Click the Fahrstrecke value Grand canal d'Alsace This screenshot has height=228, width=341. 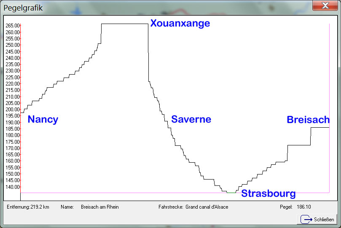207,207
